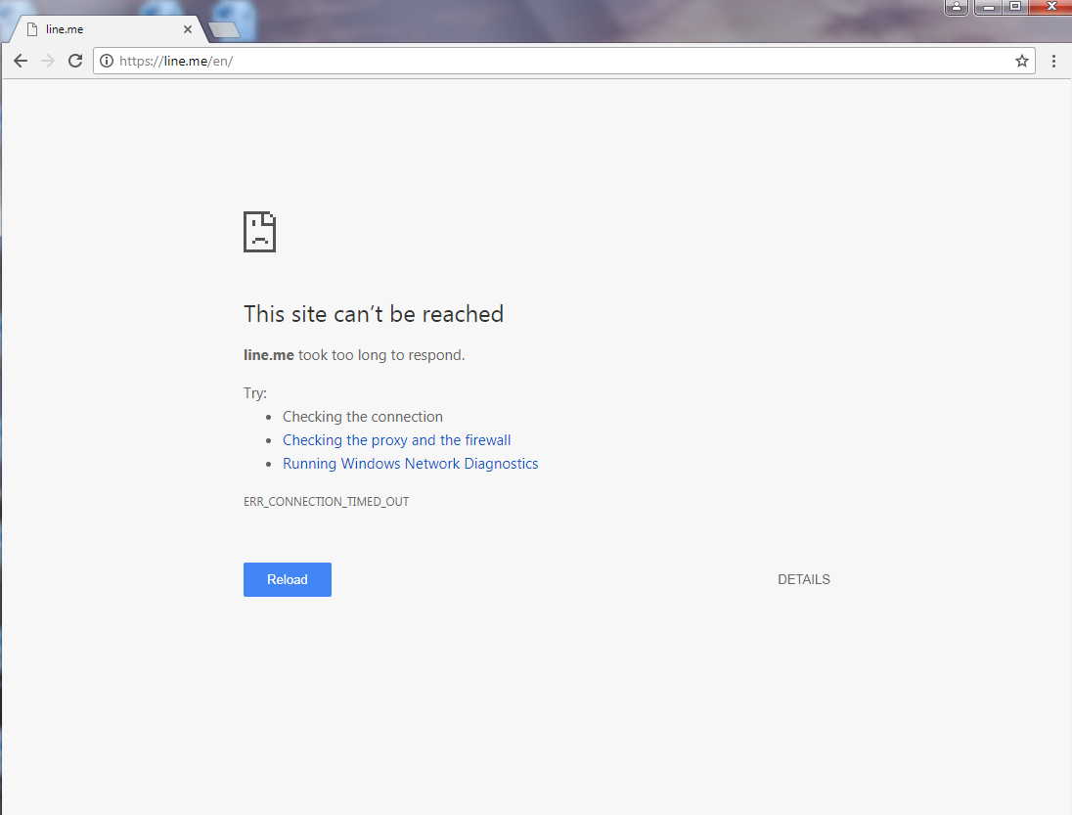This screenshot has width=1072, height=815.
Task: Minimize the Chrome window
Action: tap(989, 7)
